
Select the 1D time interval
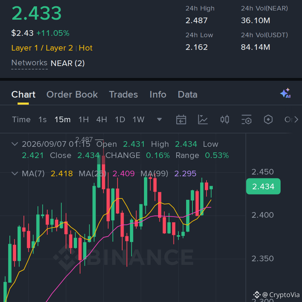(120, 120)
